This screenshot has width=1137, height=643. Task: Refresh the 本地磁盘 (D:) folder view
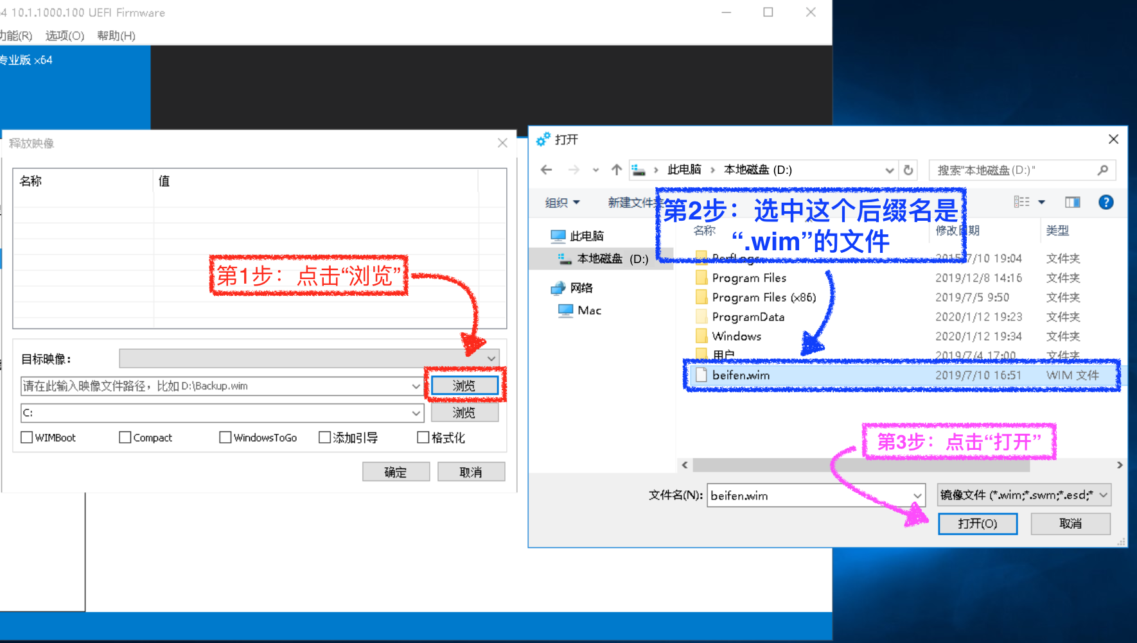(x=908, y=169)
